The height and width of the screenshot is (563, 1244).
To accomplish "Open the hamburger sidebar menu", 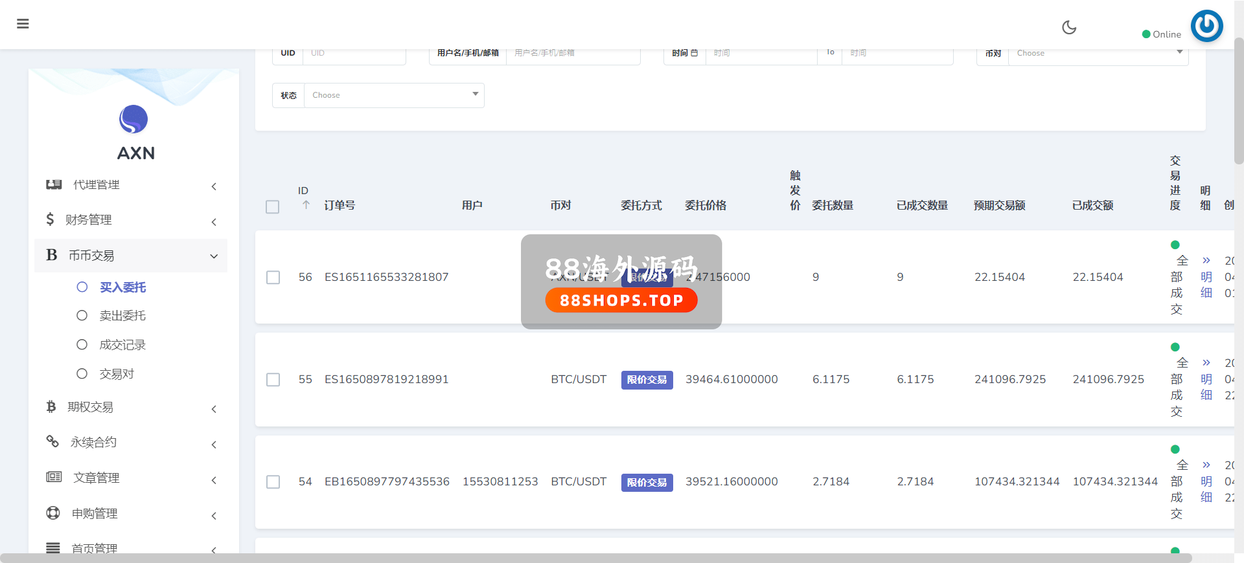I will [x=23, y=24].
